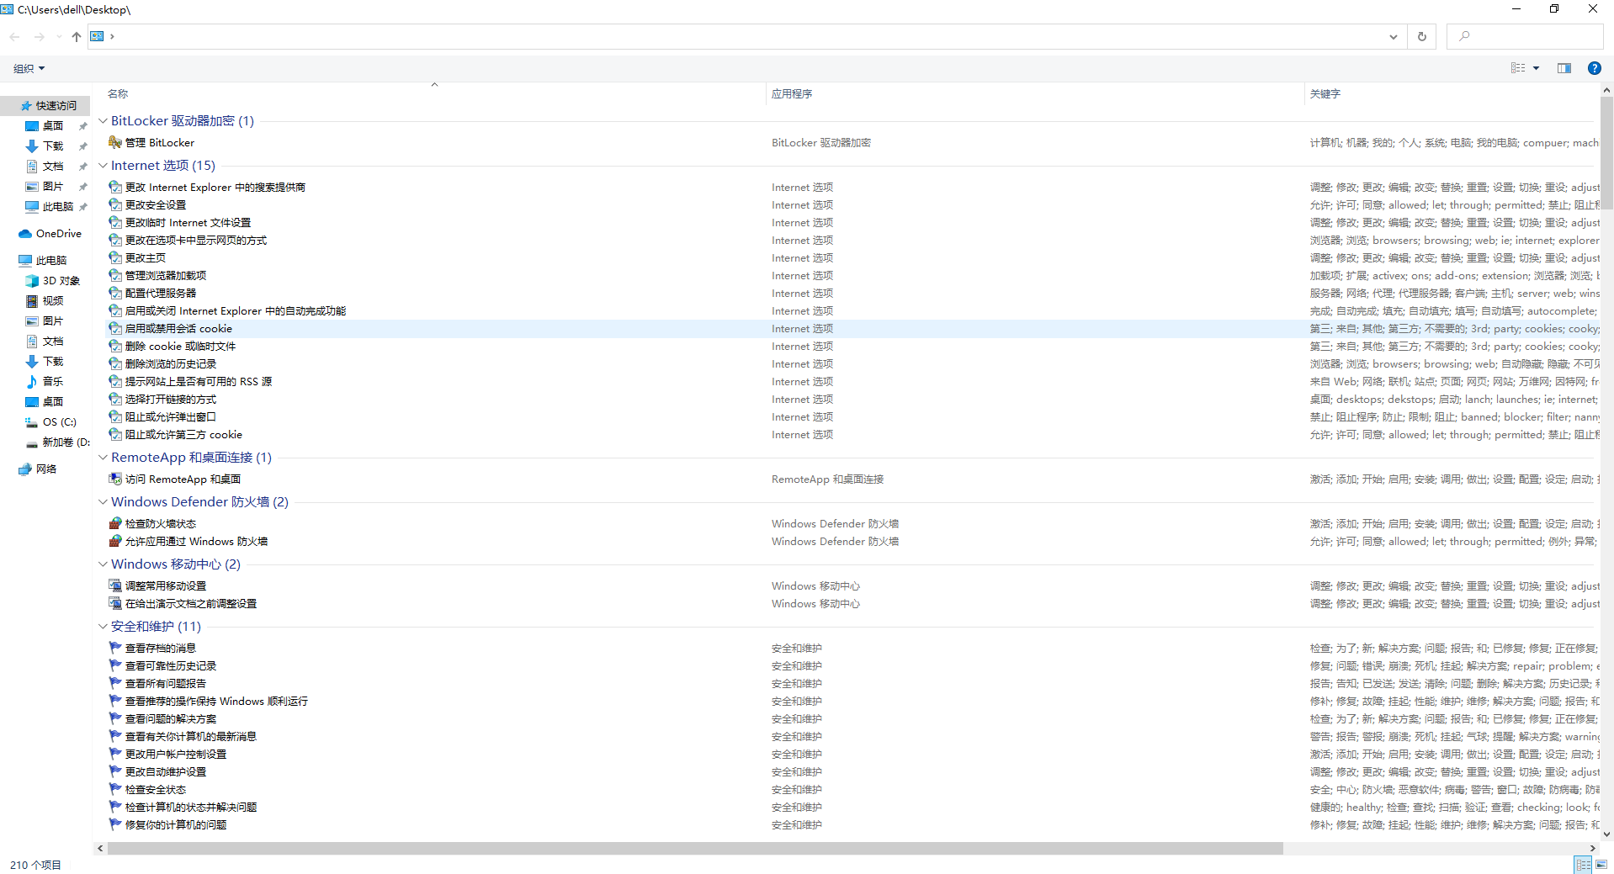Select 选择打开链接的方式
Viewport: 1614px width, 874px height.
click(x=171, y=399)
